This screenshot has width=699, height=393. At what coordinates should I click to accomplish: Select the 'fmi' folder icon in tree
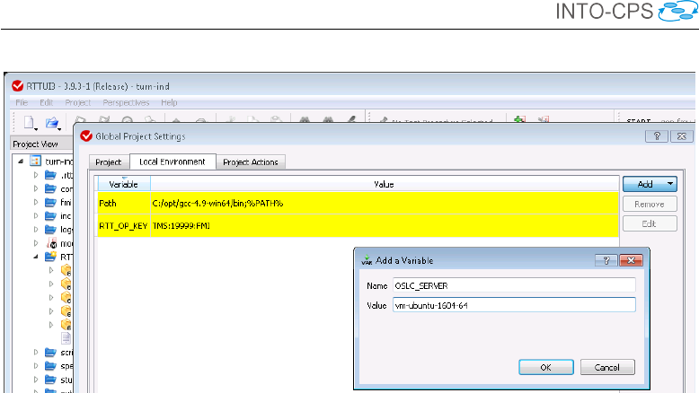[x=51, y=203]
